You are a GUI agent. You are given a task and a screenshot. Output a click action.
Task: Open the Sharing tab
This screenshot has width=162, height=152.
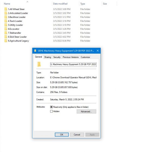click(x=48, y=57)
